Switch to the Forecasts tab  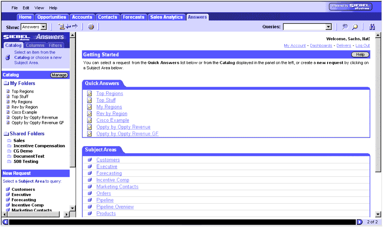click(x=134, y=17)
